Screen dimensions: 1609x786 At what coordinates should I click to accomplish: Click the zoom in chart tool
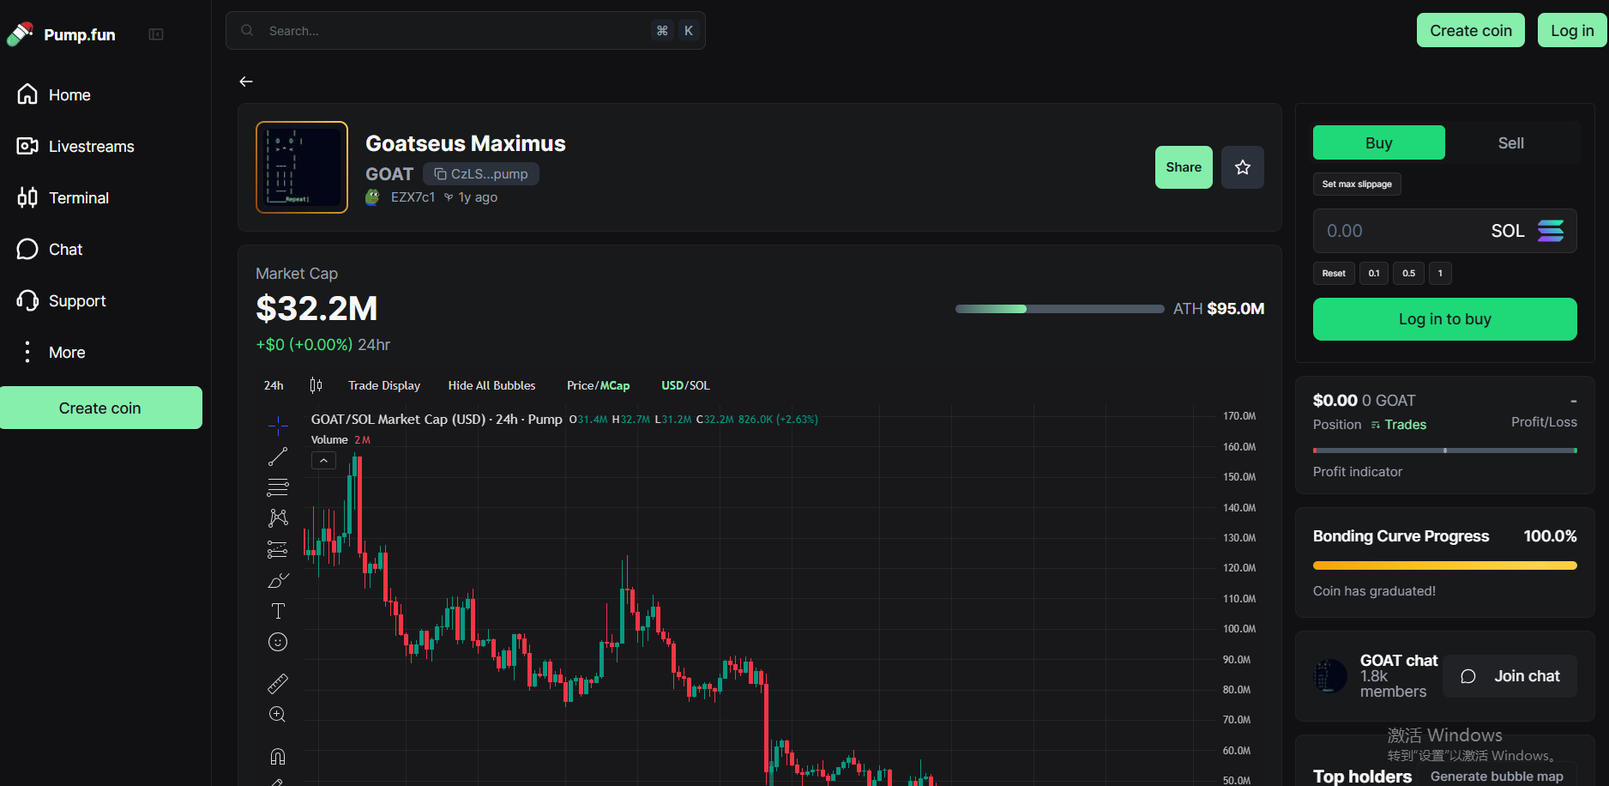[x=278, y=715]
